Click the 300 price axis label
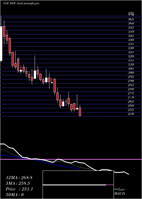 pos(131,72)
